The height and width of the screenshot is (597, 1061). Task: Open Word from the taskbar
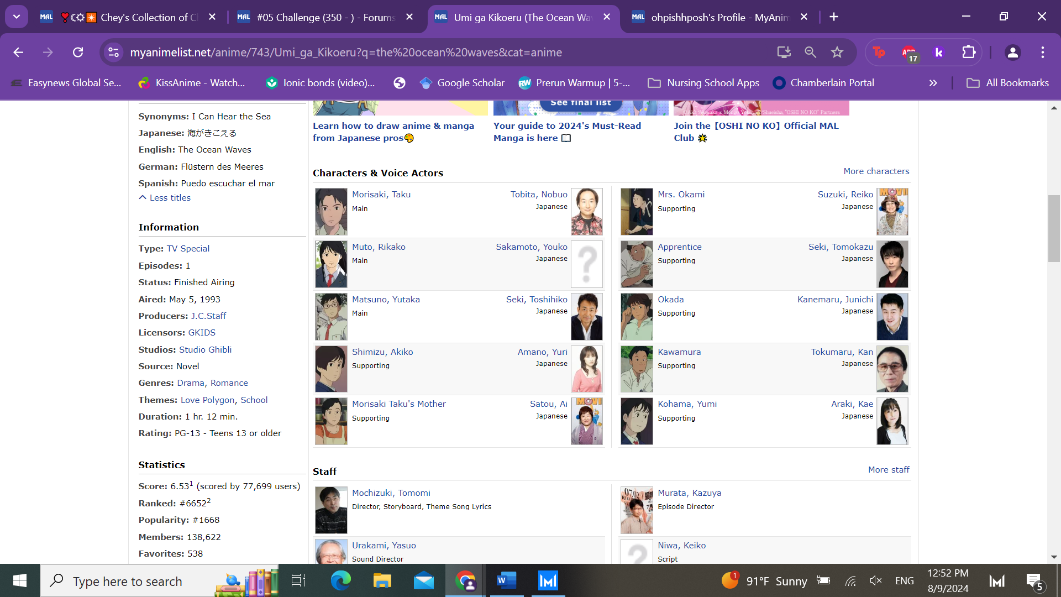(x=506, y=581)
